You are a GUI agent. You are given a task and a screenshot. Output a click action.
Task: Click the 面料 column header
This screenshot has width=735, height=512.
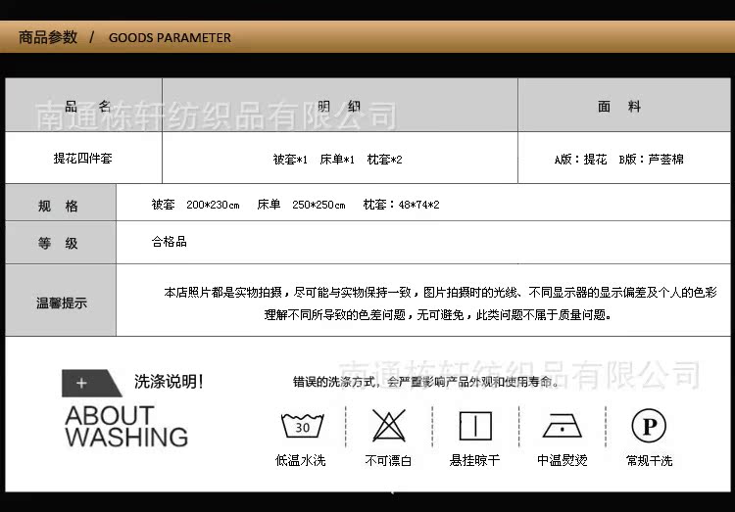point(618,107)
